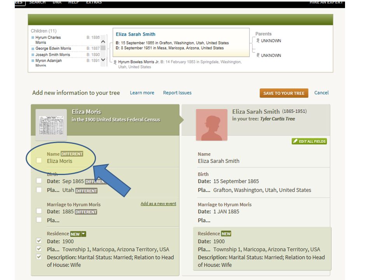
Task: Cancel adding information to tree
Action: point(321,93)
